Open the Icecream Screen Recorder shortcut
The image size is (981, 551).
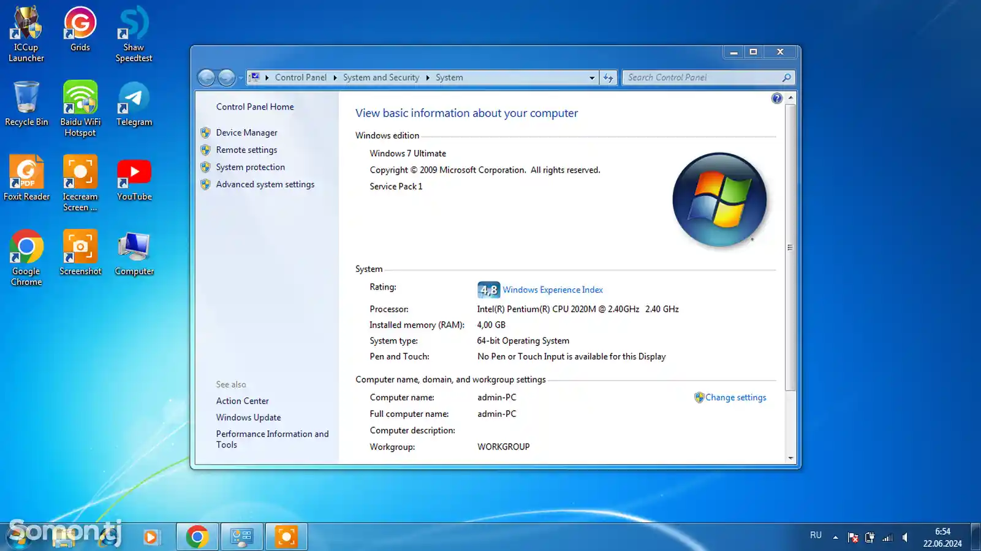point(80,183)
